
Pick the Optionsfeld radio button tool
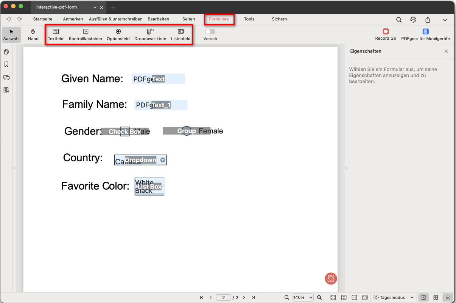pyautogui.click(x=118, y=35)
